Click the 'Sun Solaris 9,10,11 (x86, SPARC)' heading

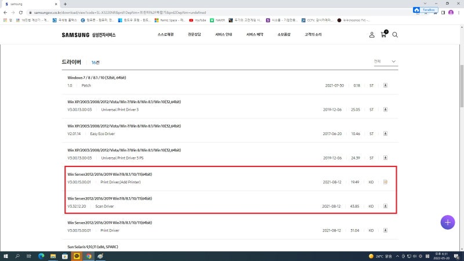coord(93,247)
